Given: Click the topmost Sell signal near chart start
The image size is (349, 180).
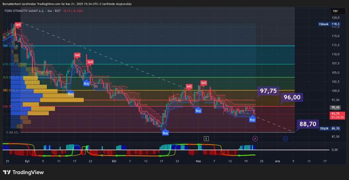Looking at the screenshot, I should pyautogui.click(x=18, y=25).
